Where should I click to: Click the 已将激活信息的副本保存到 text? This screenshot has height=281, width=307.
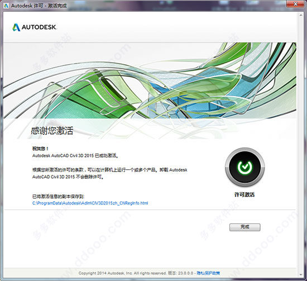click(59, 196)
